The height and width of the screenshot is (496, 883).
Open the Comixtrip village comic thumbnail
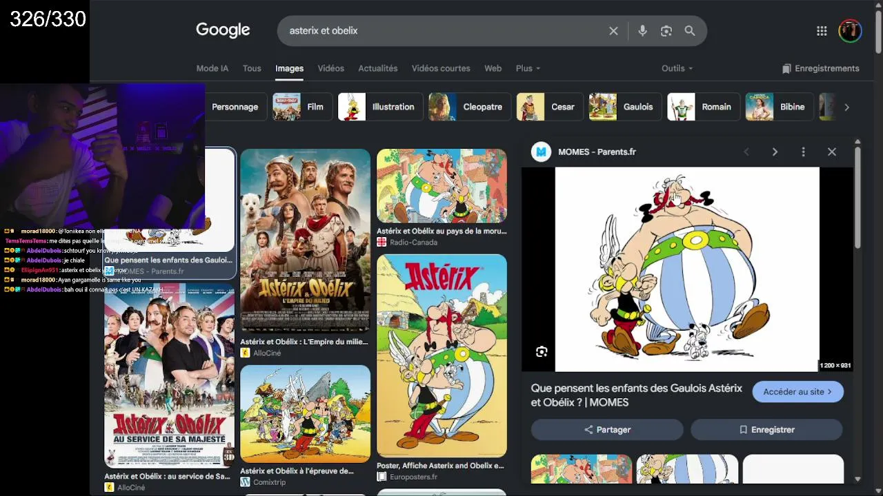(x=305, y=413)
